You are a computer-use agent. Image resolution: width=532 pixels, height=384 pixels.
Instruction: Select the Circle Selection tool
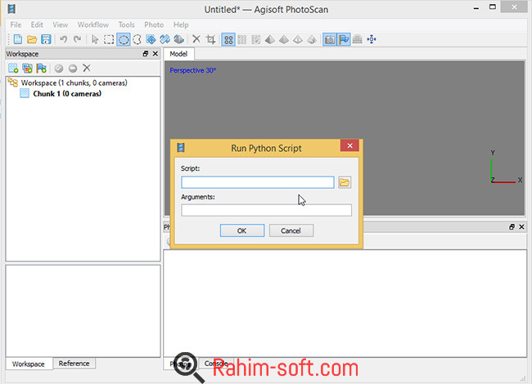click(x=123, y=39)
